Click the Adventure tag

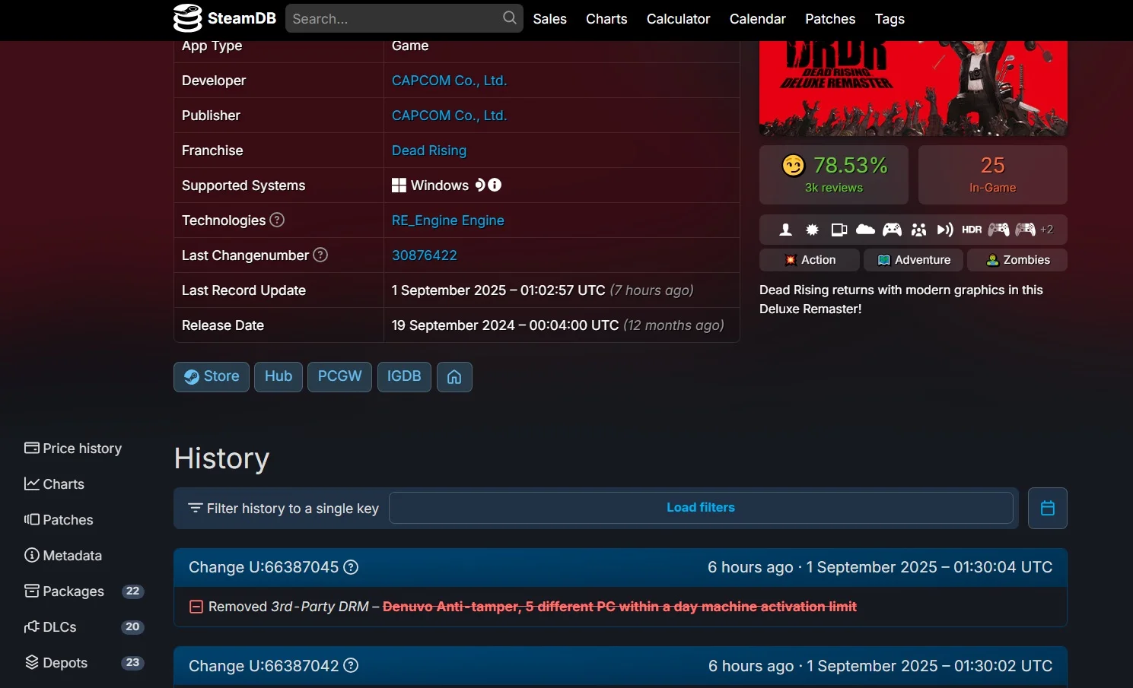click(913, 260)
